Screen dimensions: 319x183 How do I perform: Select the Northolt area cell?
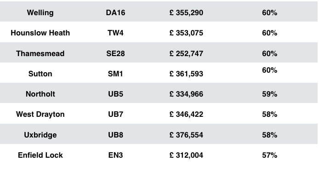pyautogui.click(x=40, y=94)
